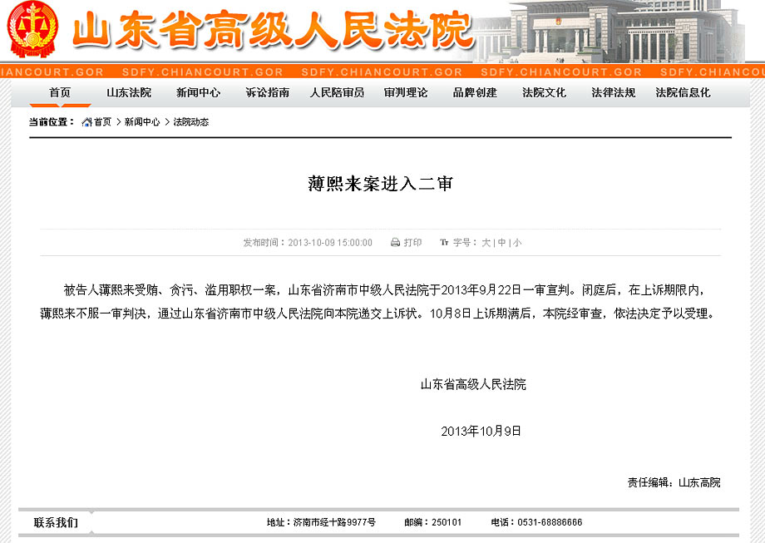Select 诉讼指南 menu item
The image size is (765, 543).
click(x=268, y=92)
